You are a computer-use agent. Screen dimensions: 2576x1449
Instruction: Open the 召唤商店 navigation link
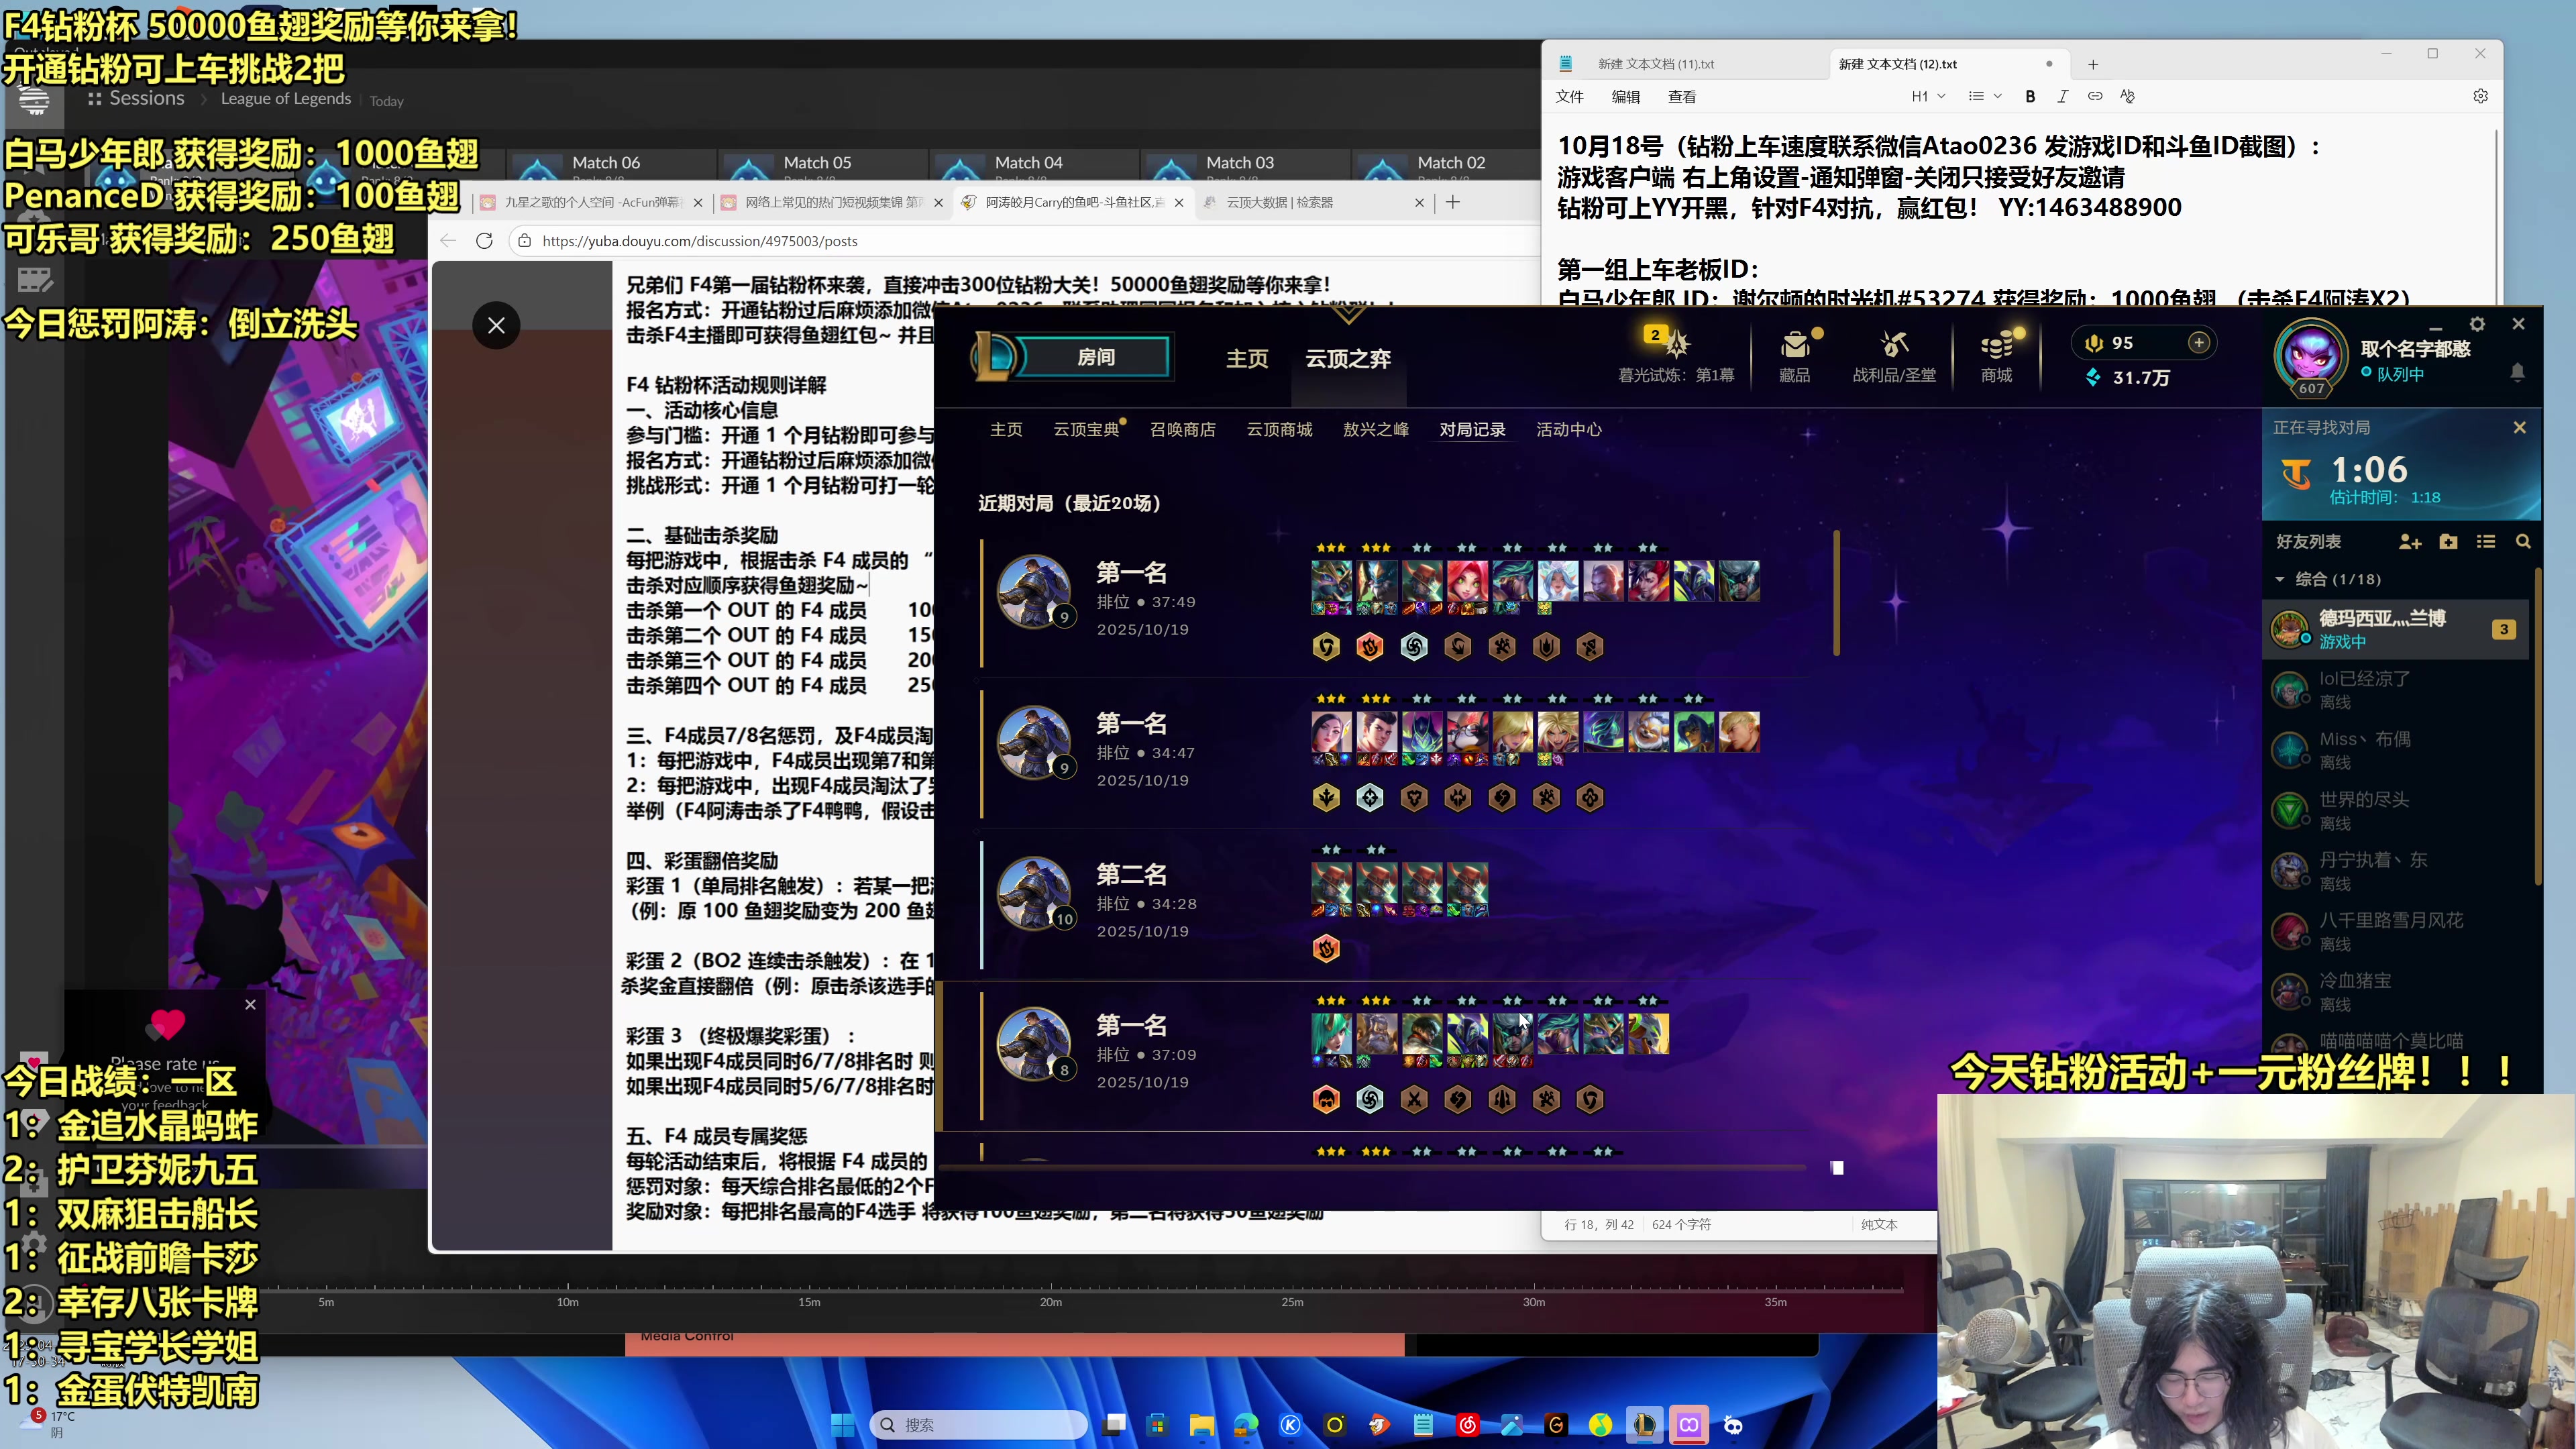pos(1184,429)
